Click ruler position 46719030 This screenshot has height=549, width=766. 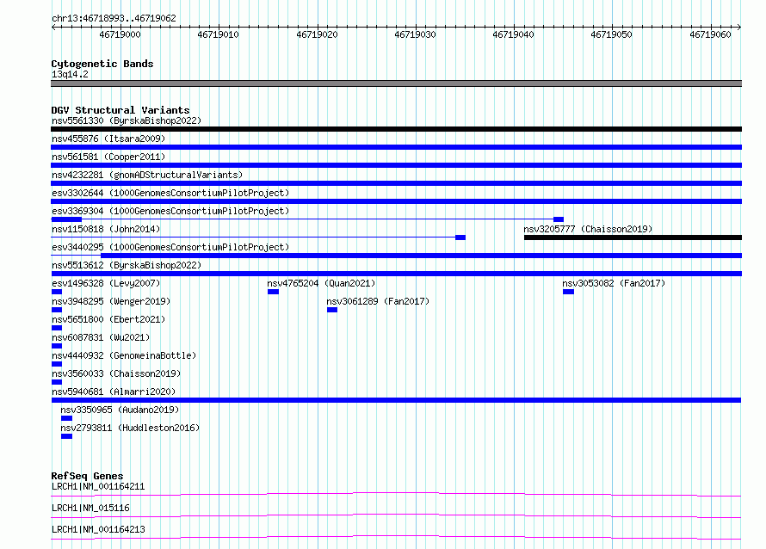415,34
